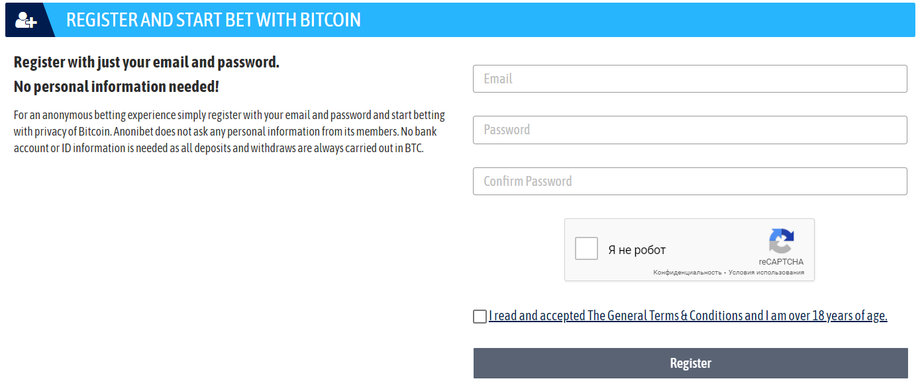922x389 pixels.
Task: Open the 'Условия использования' terms link
Action: click(x=766, y=273)
